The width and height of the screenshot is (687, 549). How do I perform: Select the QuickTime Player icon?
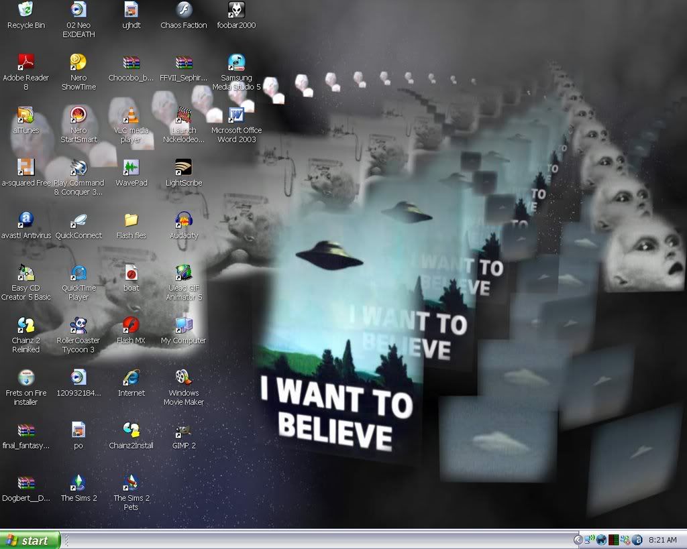tap(78, 273)
